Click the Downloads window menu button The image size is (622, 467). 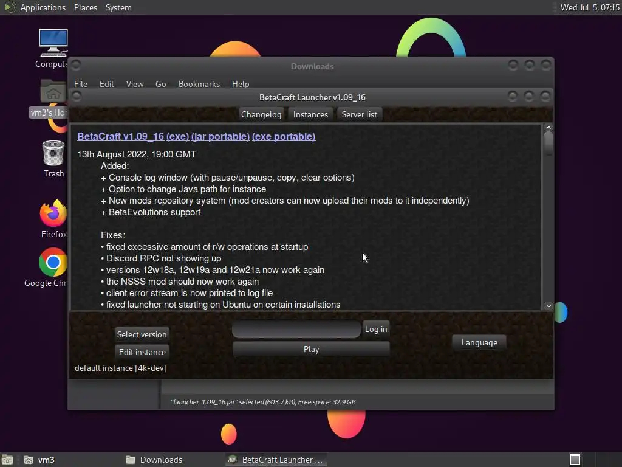click(76, 64)
